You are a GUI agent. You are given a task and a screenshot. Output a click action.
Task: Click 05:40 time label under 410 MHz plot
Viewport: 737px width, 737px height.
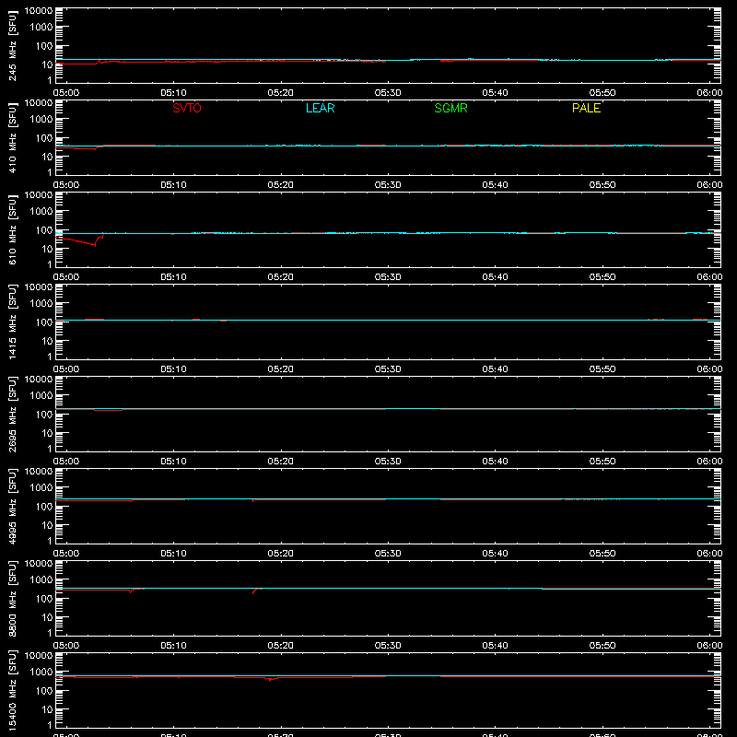pyautogui.click(x=495, y=185)
